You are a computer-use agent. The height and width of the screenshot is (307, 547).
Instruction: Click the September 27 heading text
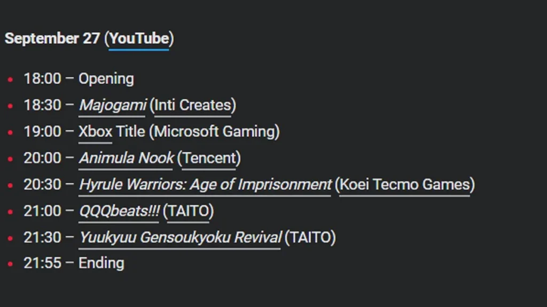(x=52, y=39)
